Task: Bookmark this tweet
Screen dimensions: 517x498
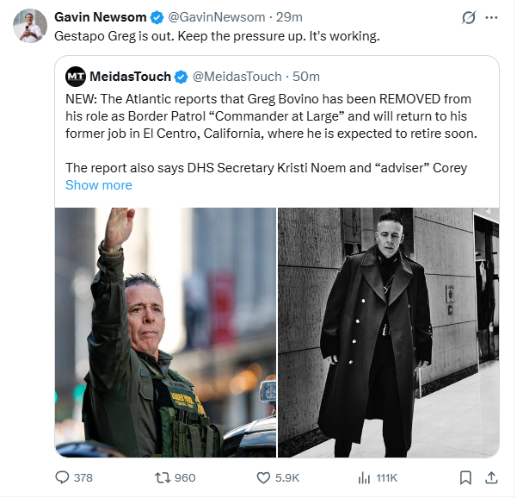Action: [x=465, y=476]
